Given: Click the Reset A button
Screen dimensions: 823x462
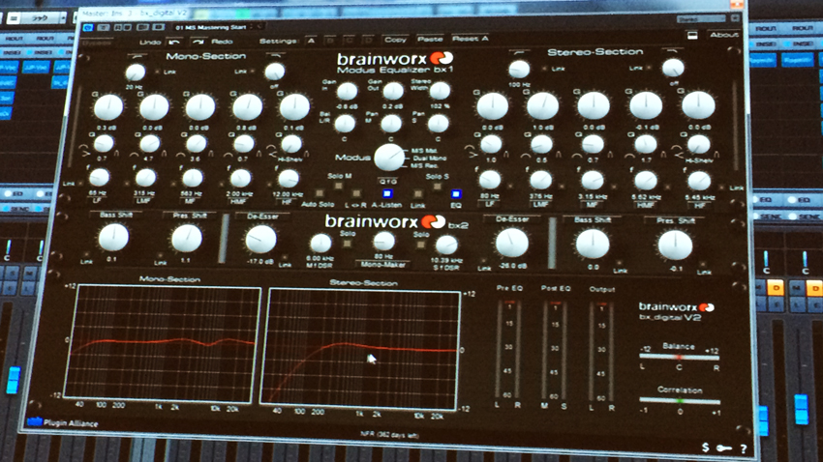Looking at the screenshot, I should (x=471, y=39).
